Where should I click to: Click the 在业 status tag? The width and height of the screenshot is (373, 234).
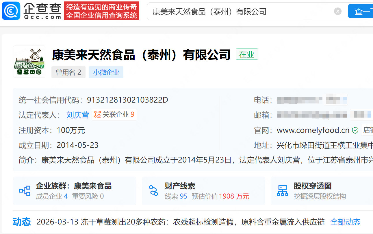pyautogui.click(x=247, y=54)
